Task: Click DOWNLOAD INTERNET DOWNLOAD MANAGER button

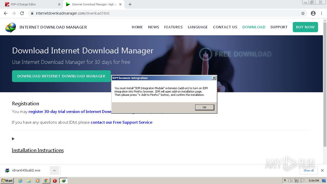Action: tap(61, 76)
